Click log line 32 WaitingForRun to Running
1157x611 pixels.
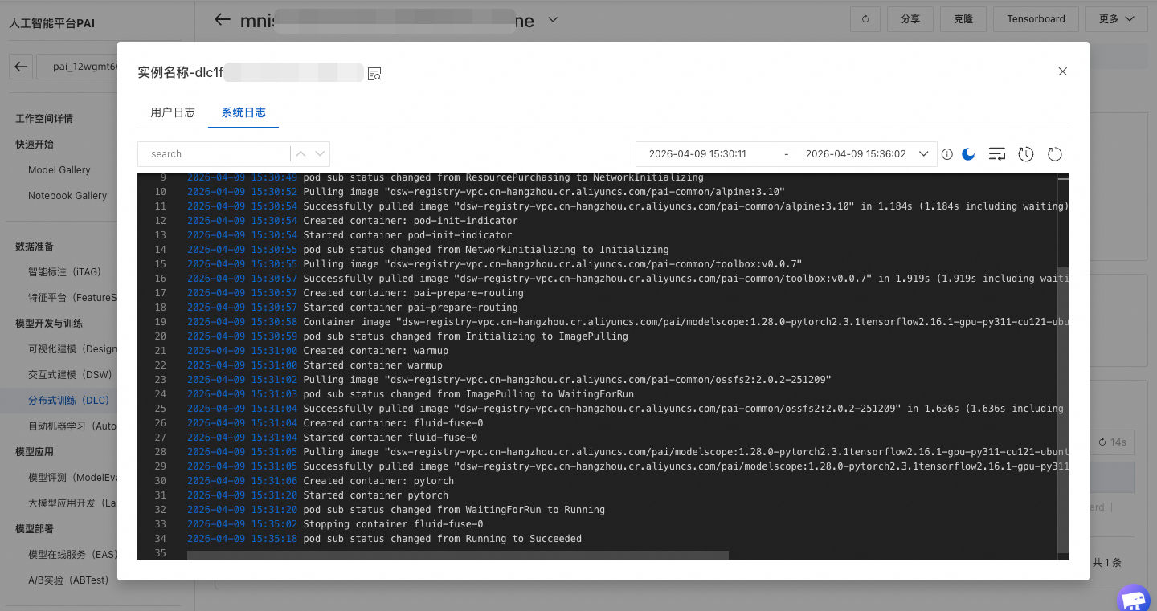coord(454,510)
